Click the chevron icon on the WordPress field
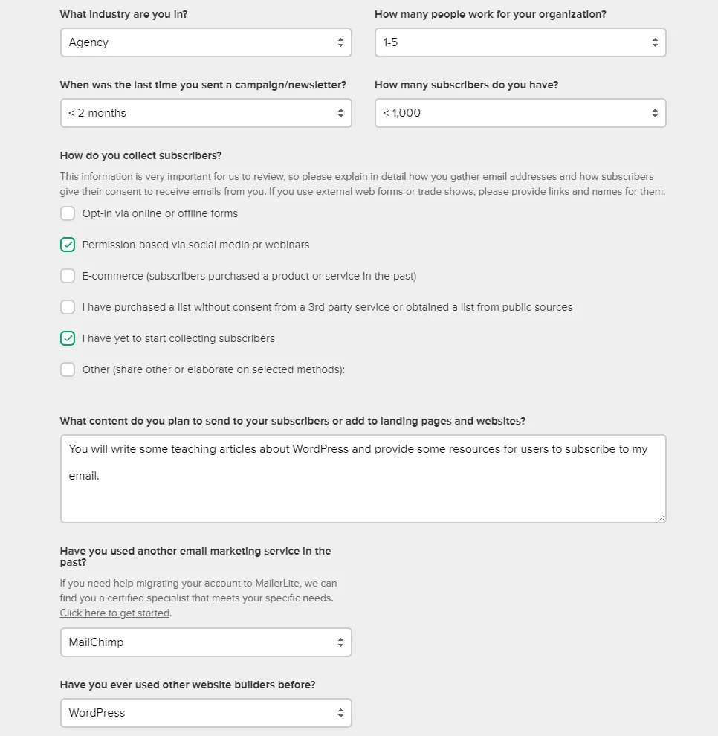Viewport: 718px width, 736px height. tap(341, 712)
